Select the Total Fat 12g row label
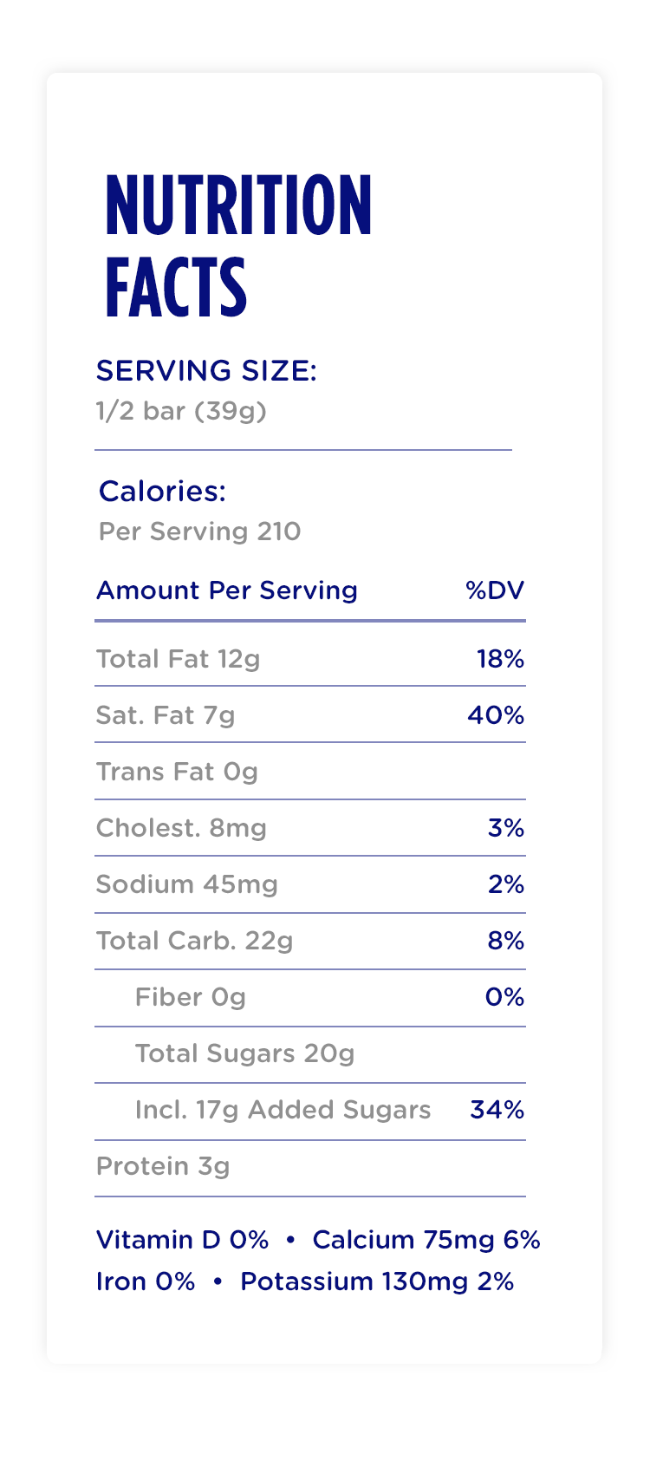Viewport: 650px width, 1467px height. click(178, 659)
